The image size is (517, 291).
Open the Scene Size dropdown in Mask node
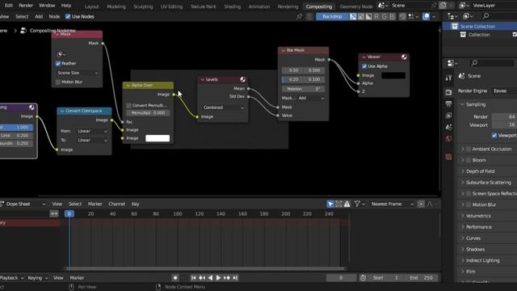point(77,73)
